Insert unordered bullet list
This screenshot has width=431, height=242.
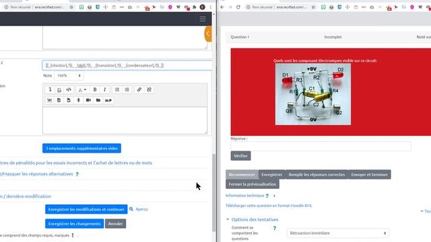pyautogui.click(x=117, y=89)
